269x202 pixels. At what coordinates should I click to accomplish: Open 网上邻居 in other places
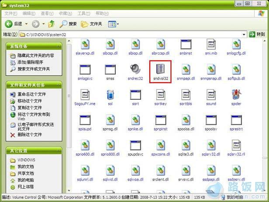coord(26,187)
